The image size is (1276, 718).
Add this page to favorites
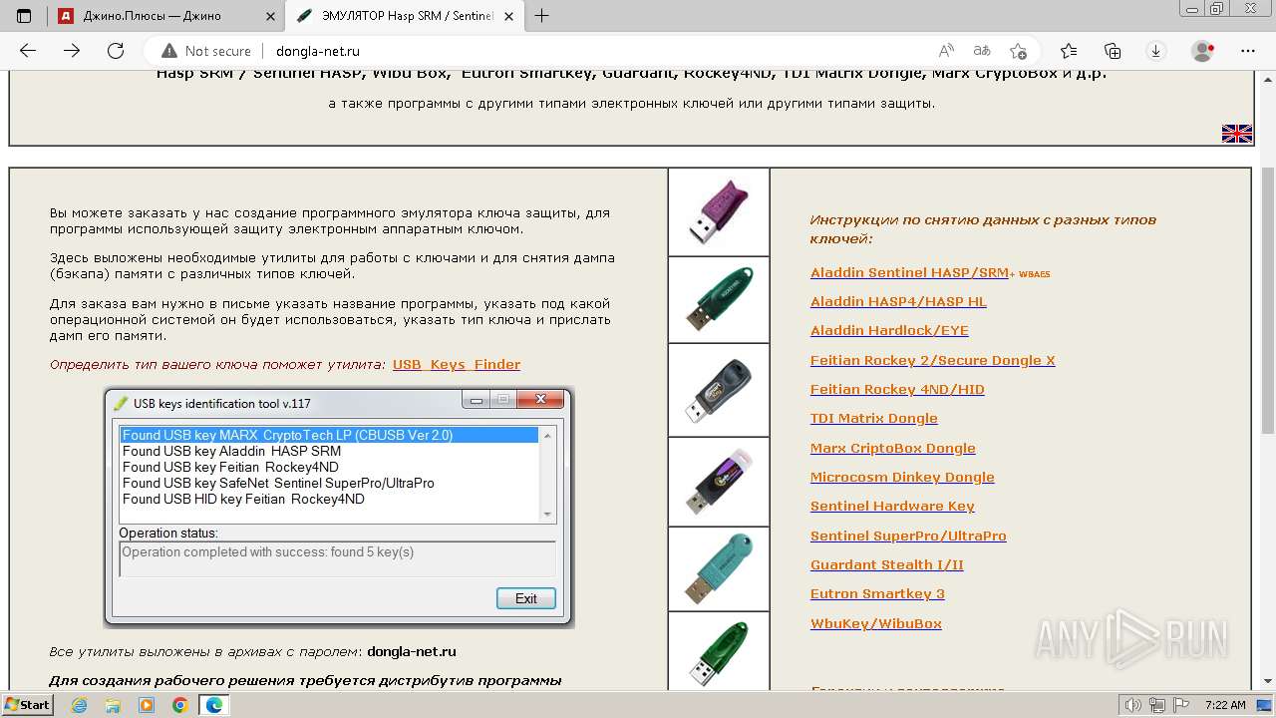click(x=1018, y=51)
